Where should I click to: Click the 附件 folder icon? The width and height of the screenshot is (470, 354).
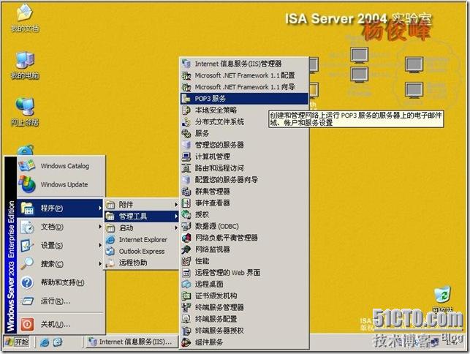pyautogui.click(x=110, y=205)
